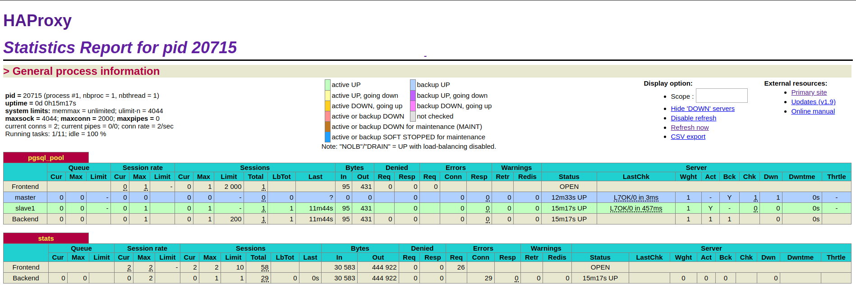Click the 'maxsock = 4044' line
Screen dimensions: 856x293
click(x=82, y=119)
